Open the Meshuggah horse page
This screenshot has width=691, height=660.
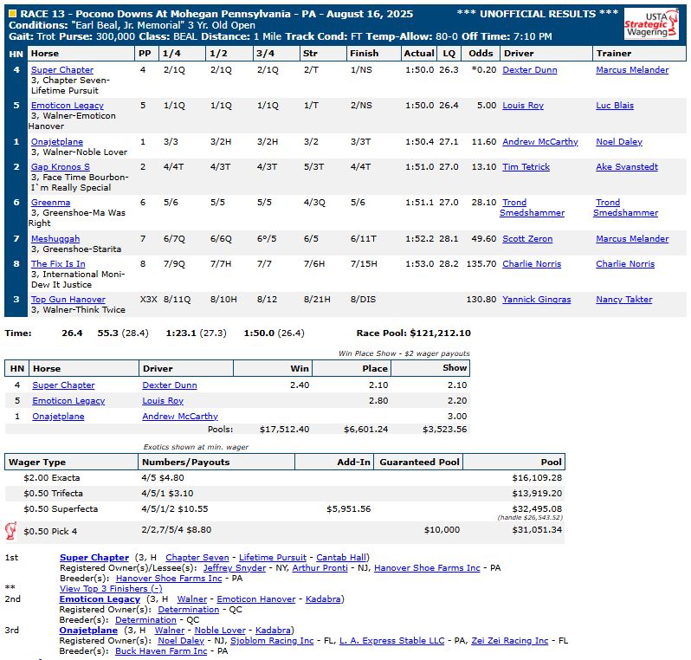point(55,239)
